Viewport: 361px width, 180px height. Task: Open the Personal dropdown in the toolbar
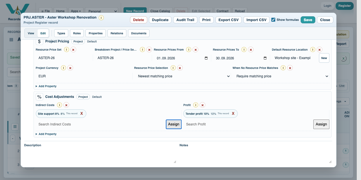click(102, 11)
